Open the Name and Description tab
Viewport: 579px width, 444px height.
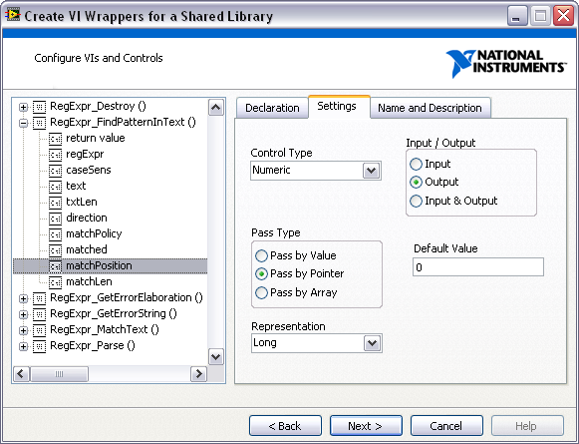coord(430,108)
